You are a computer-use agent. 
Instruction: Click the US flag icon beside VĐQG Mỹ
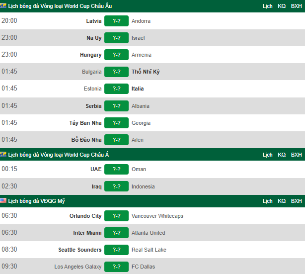point(3,201)
